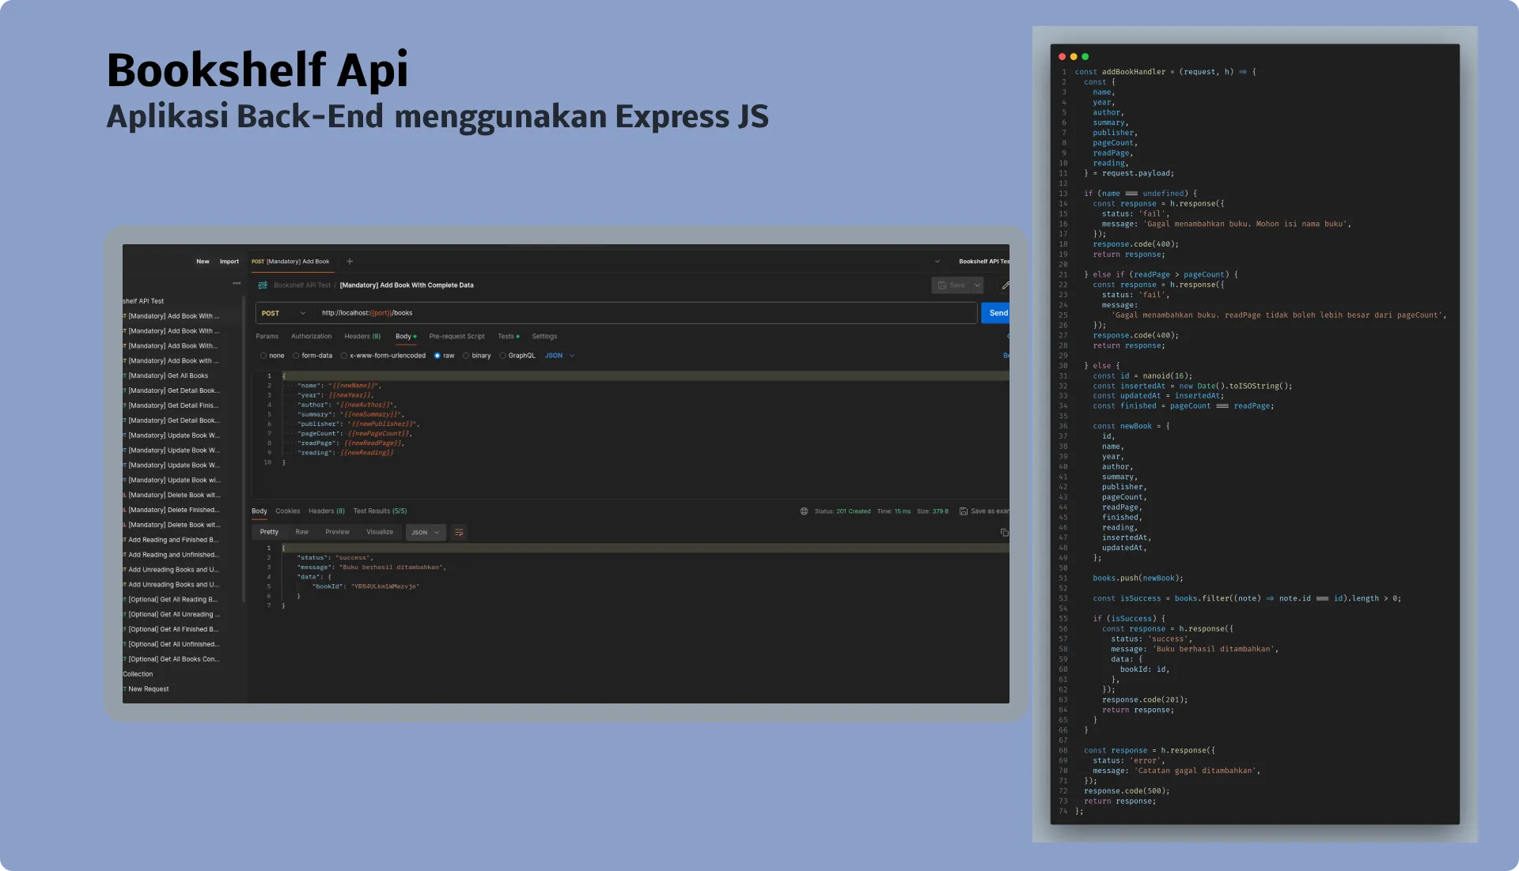Click the Status: 201 Created text
Viewport: 1519px width, 871px height.
tap(843, 511)
